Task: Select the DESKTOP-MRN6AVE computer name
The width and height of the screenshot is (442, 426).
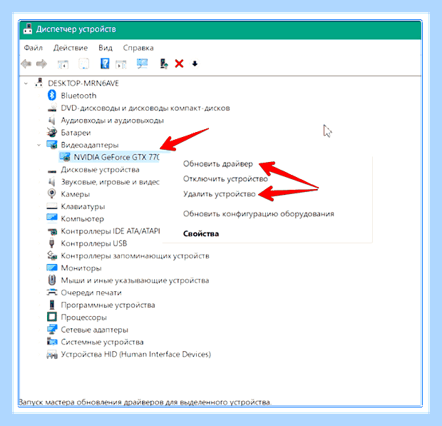Action: tap(83, 83)
